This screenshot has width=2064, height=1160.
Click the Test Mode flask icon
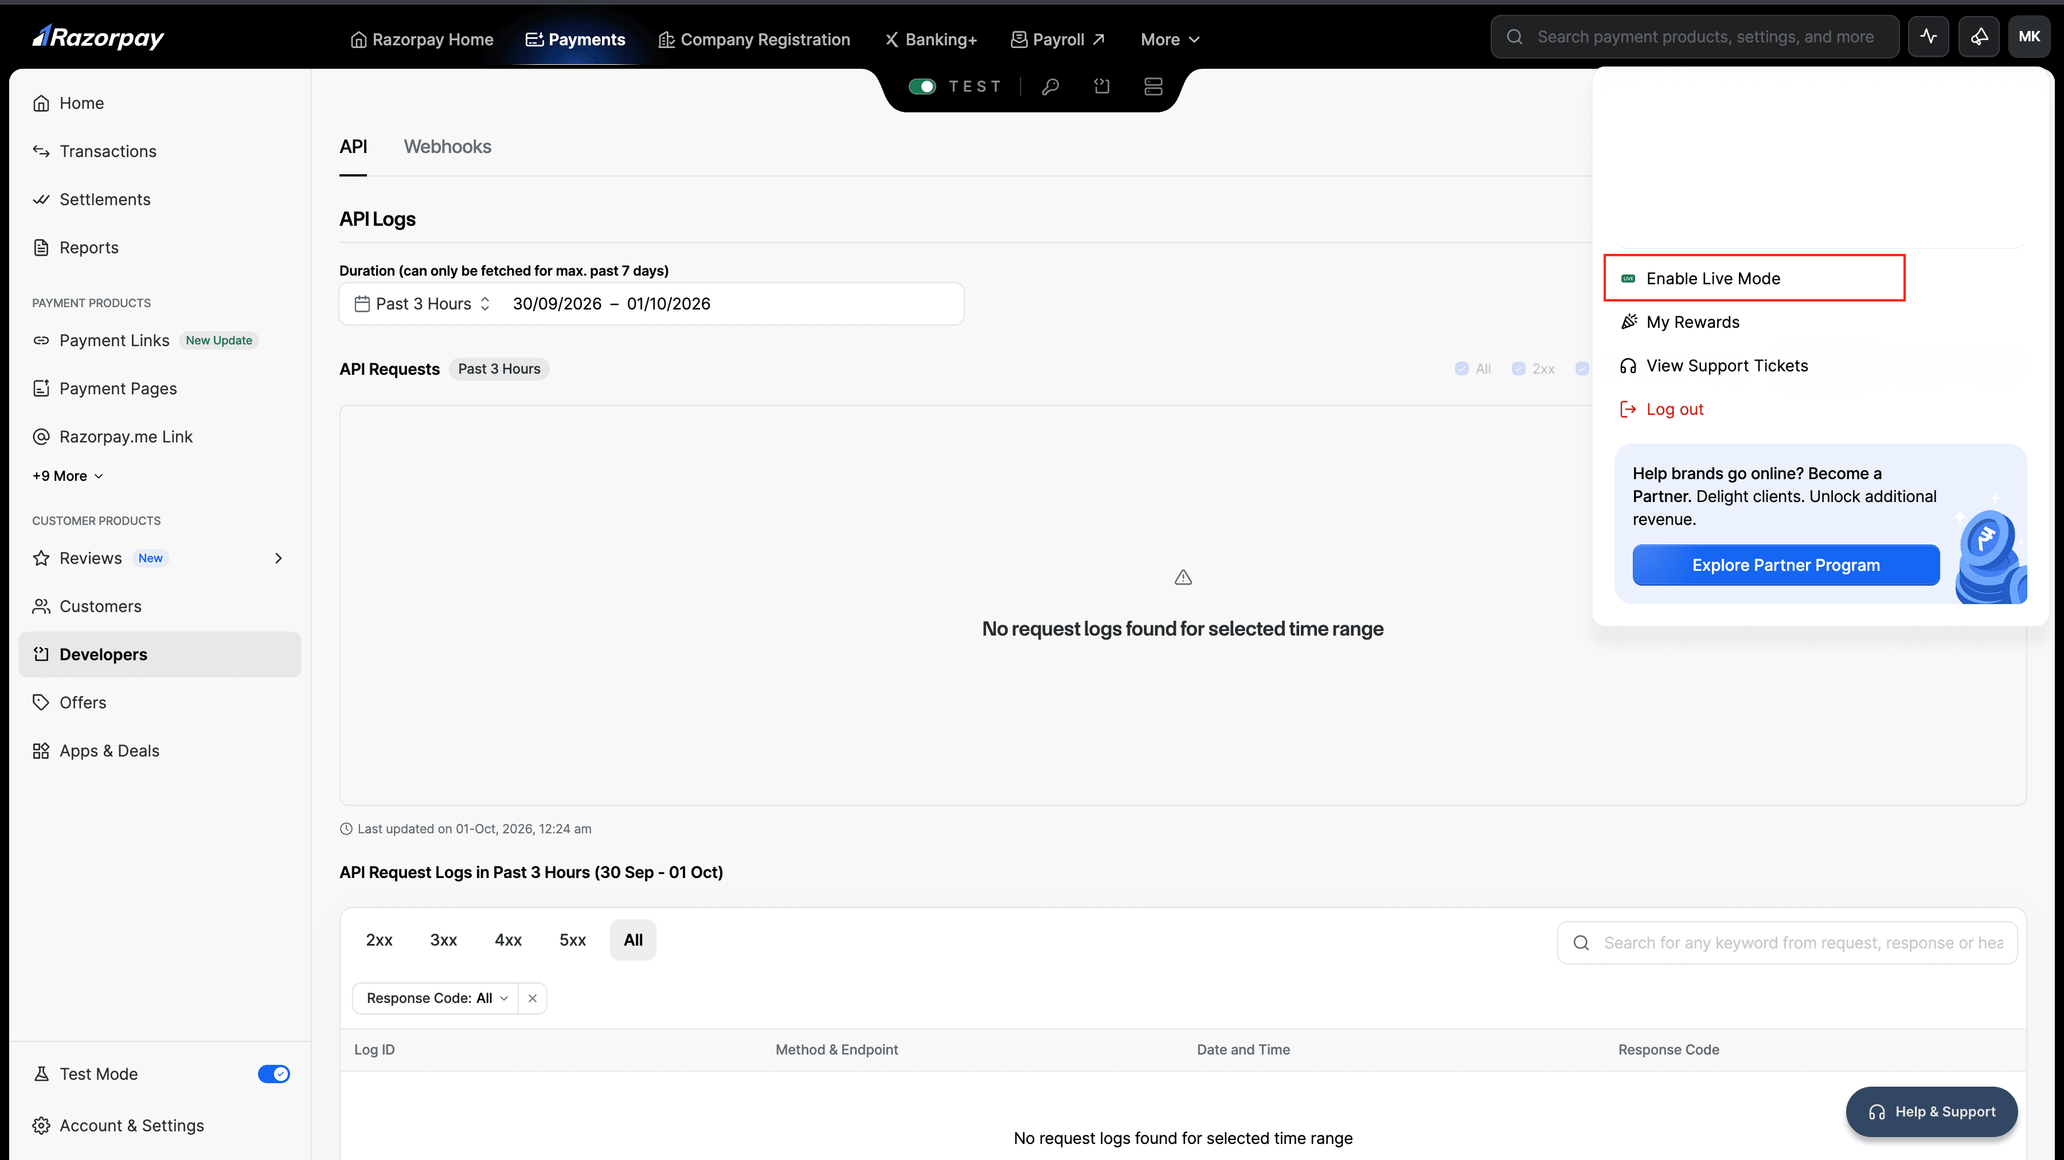click(41, 1073)
